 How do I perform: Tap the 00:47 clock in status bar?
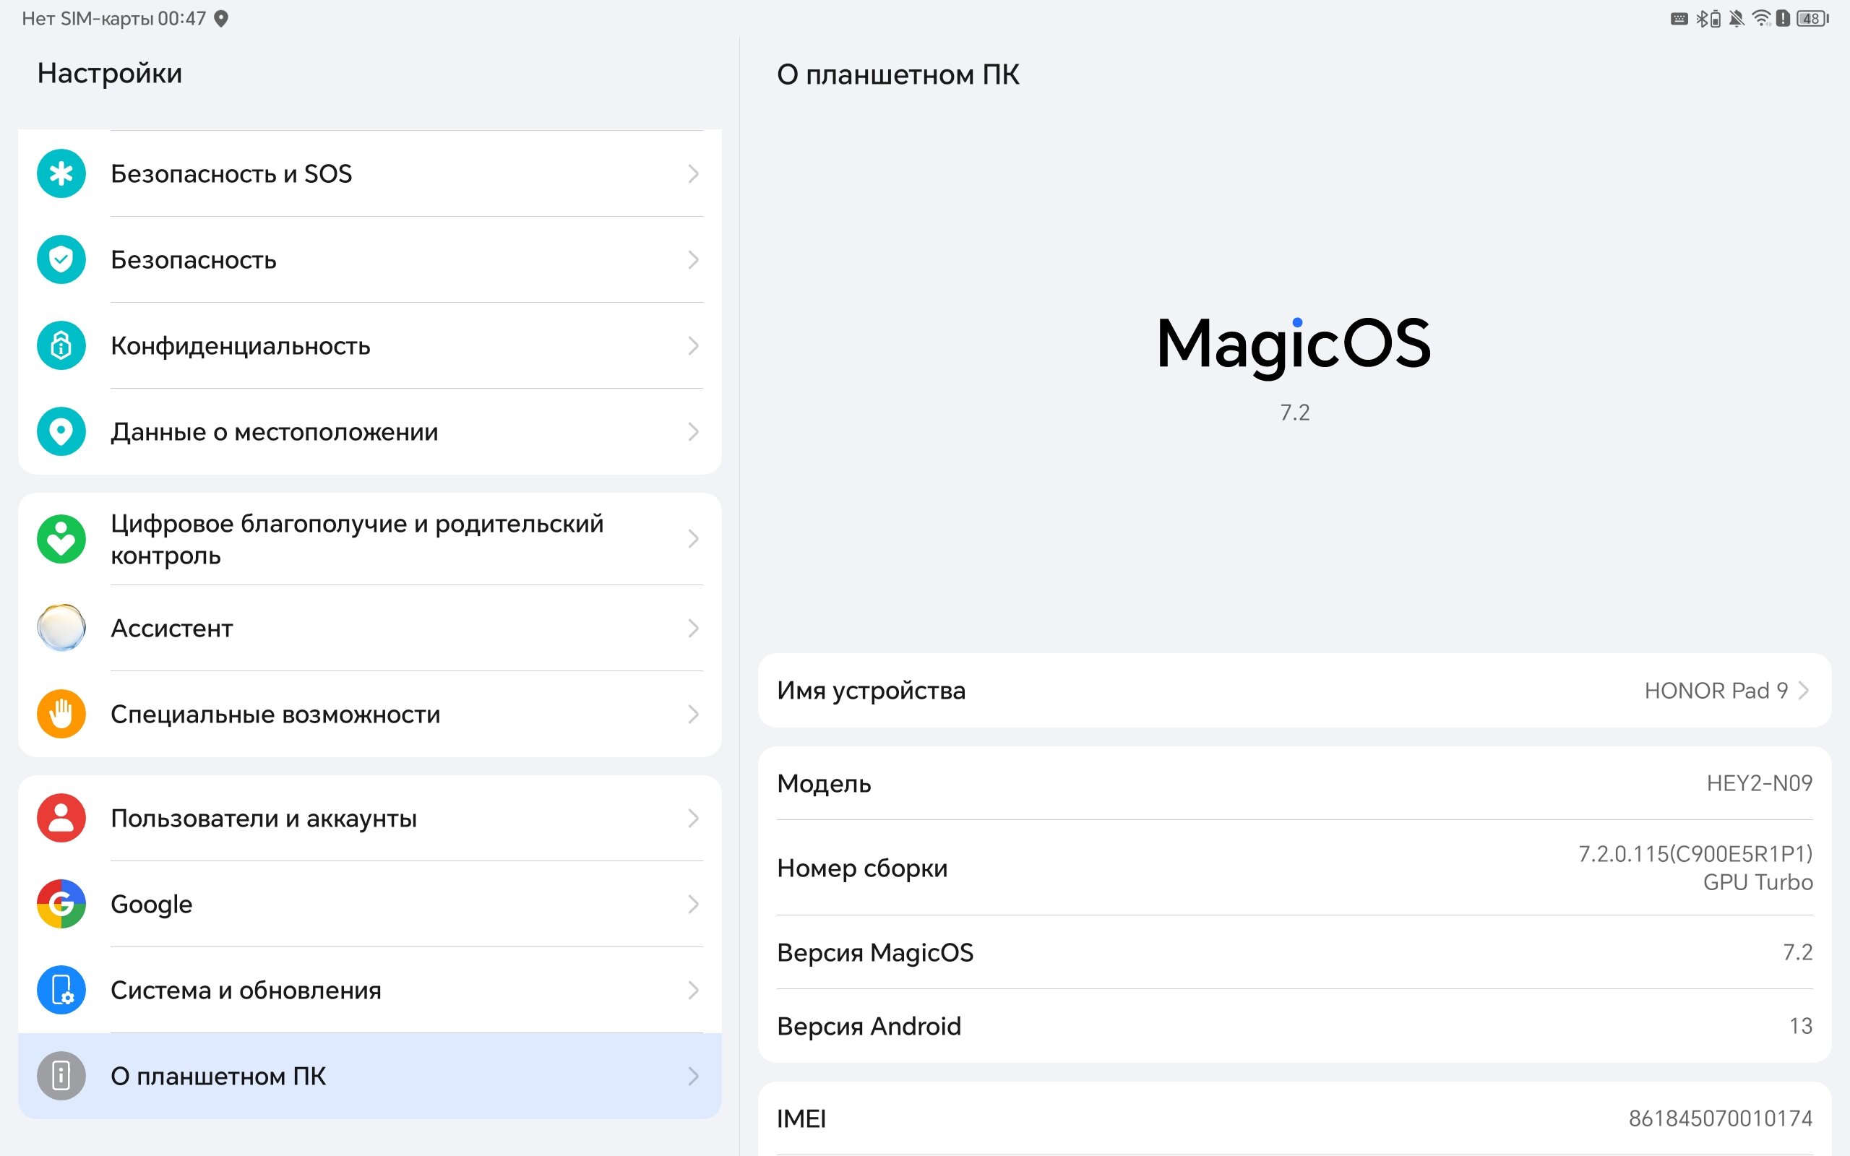(x=182, y=18)
